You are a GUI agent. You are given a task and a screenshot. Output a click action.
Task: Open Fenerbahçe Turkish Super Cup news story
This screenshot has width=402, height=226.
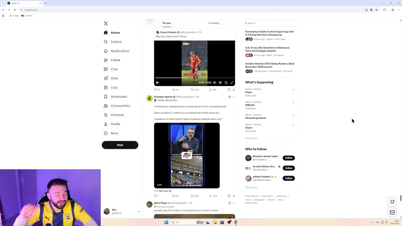(x=269, y=33)
